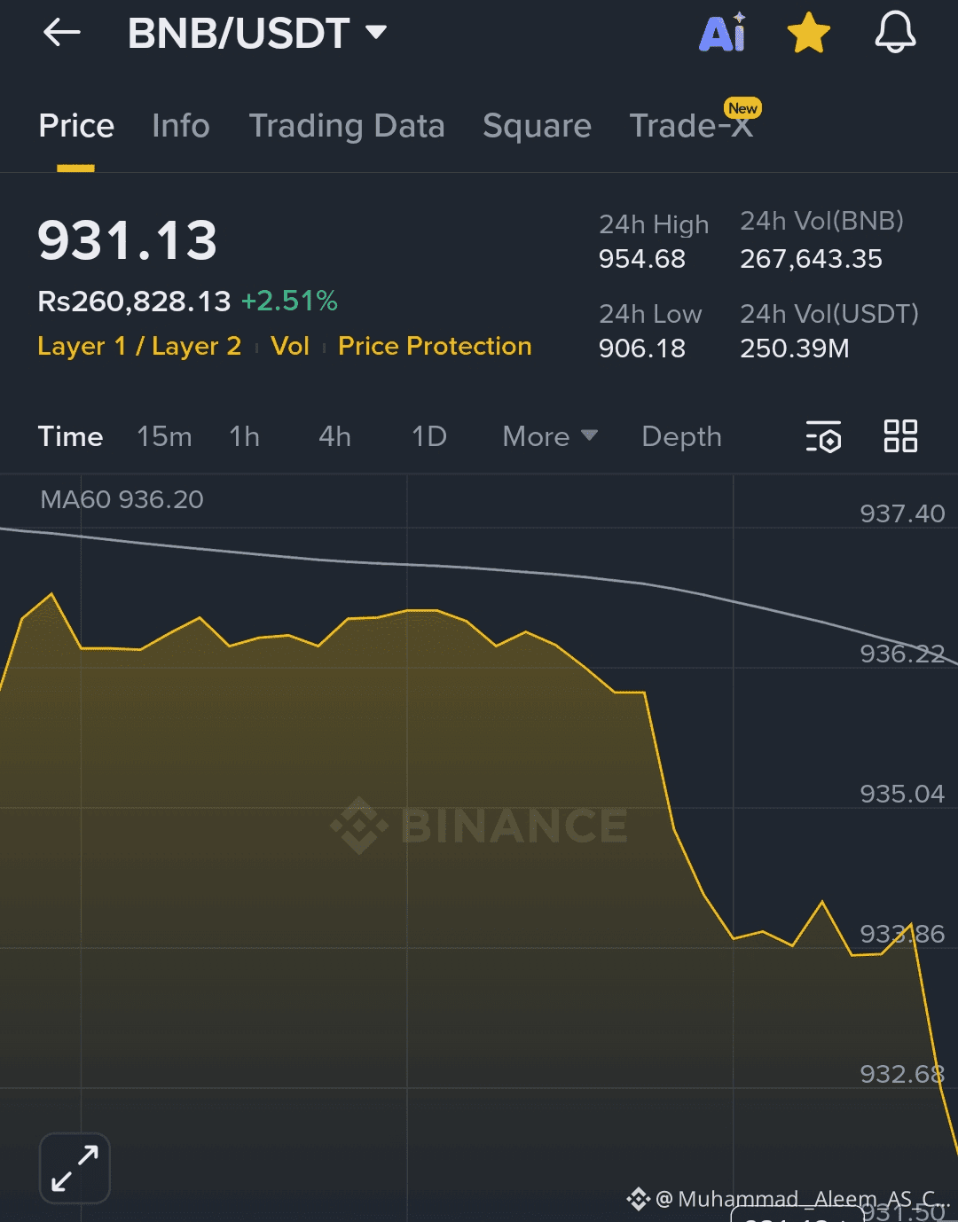The image size is (958, 1222).
Task: Select the 1h chart interval
Action: click(x=244, y=436)
